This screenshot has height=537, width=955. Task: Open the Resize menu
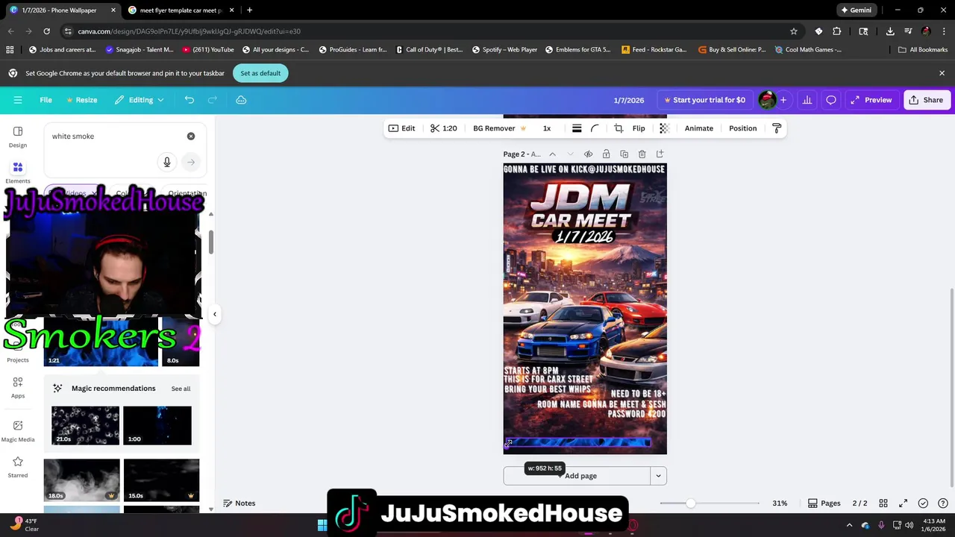81,100
